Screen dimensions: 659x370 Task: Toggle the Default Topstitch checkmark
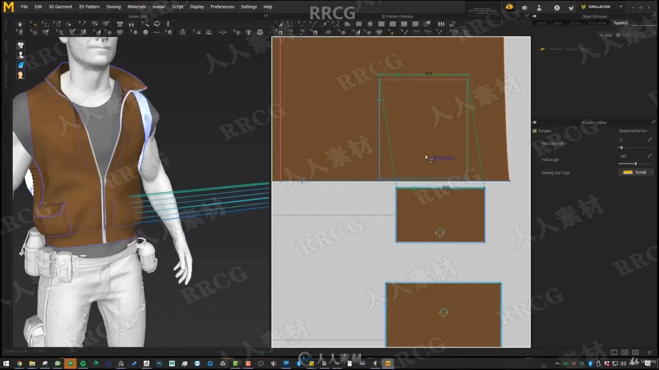tap(542, 49)
